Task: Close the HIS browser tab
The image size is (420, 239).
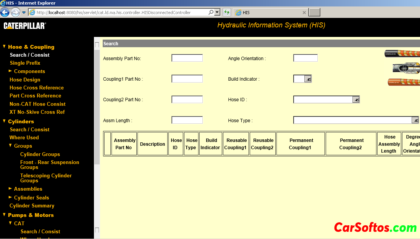Action: (304, 13)
